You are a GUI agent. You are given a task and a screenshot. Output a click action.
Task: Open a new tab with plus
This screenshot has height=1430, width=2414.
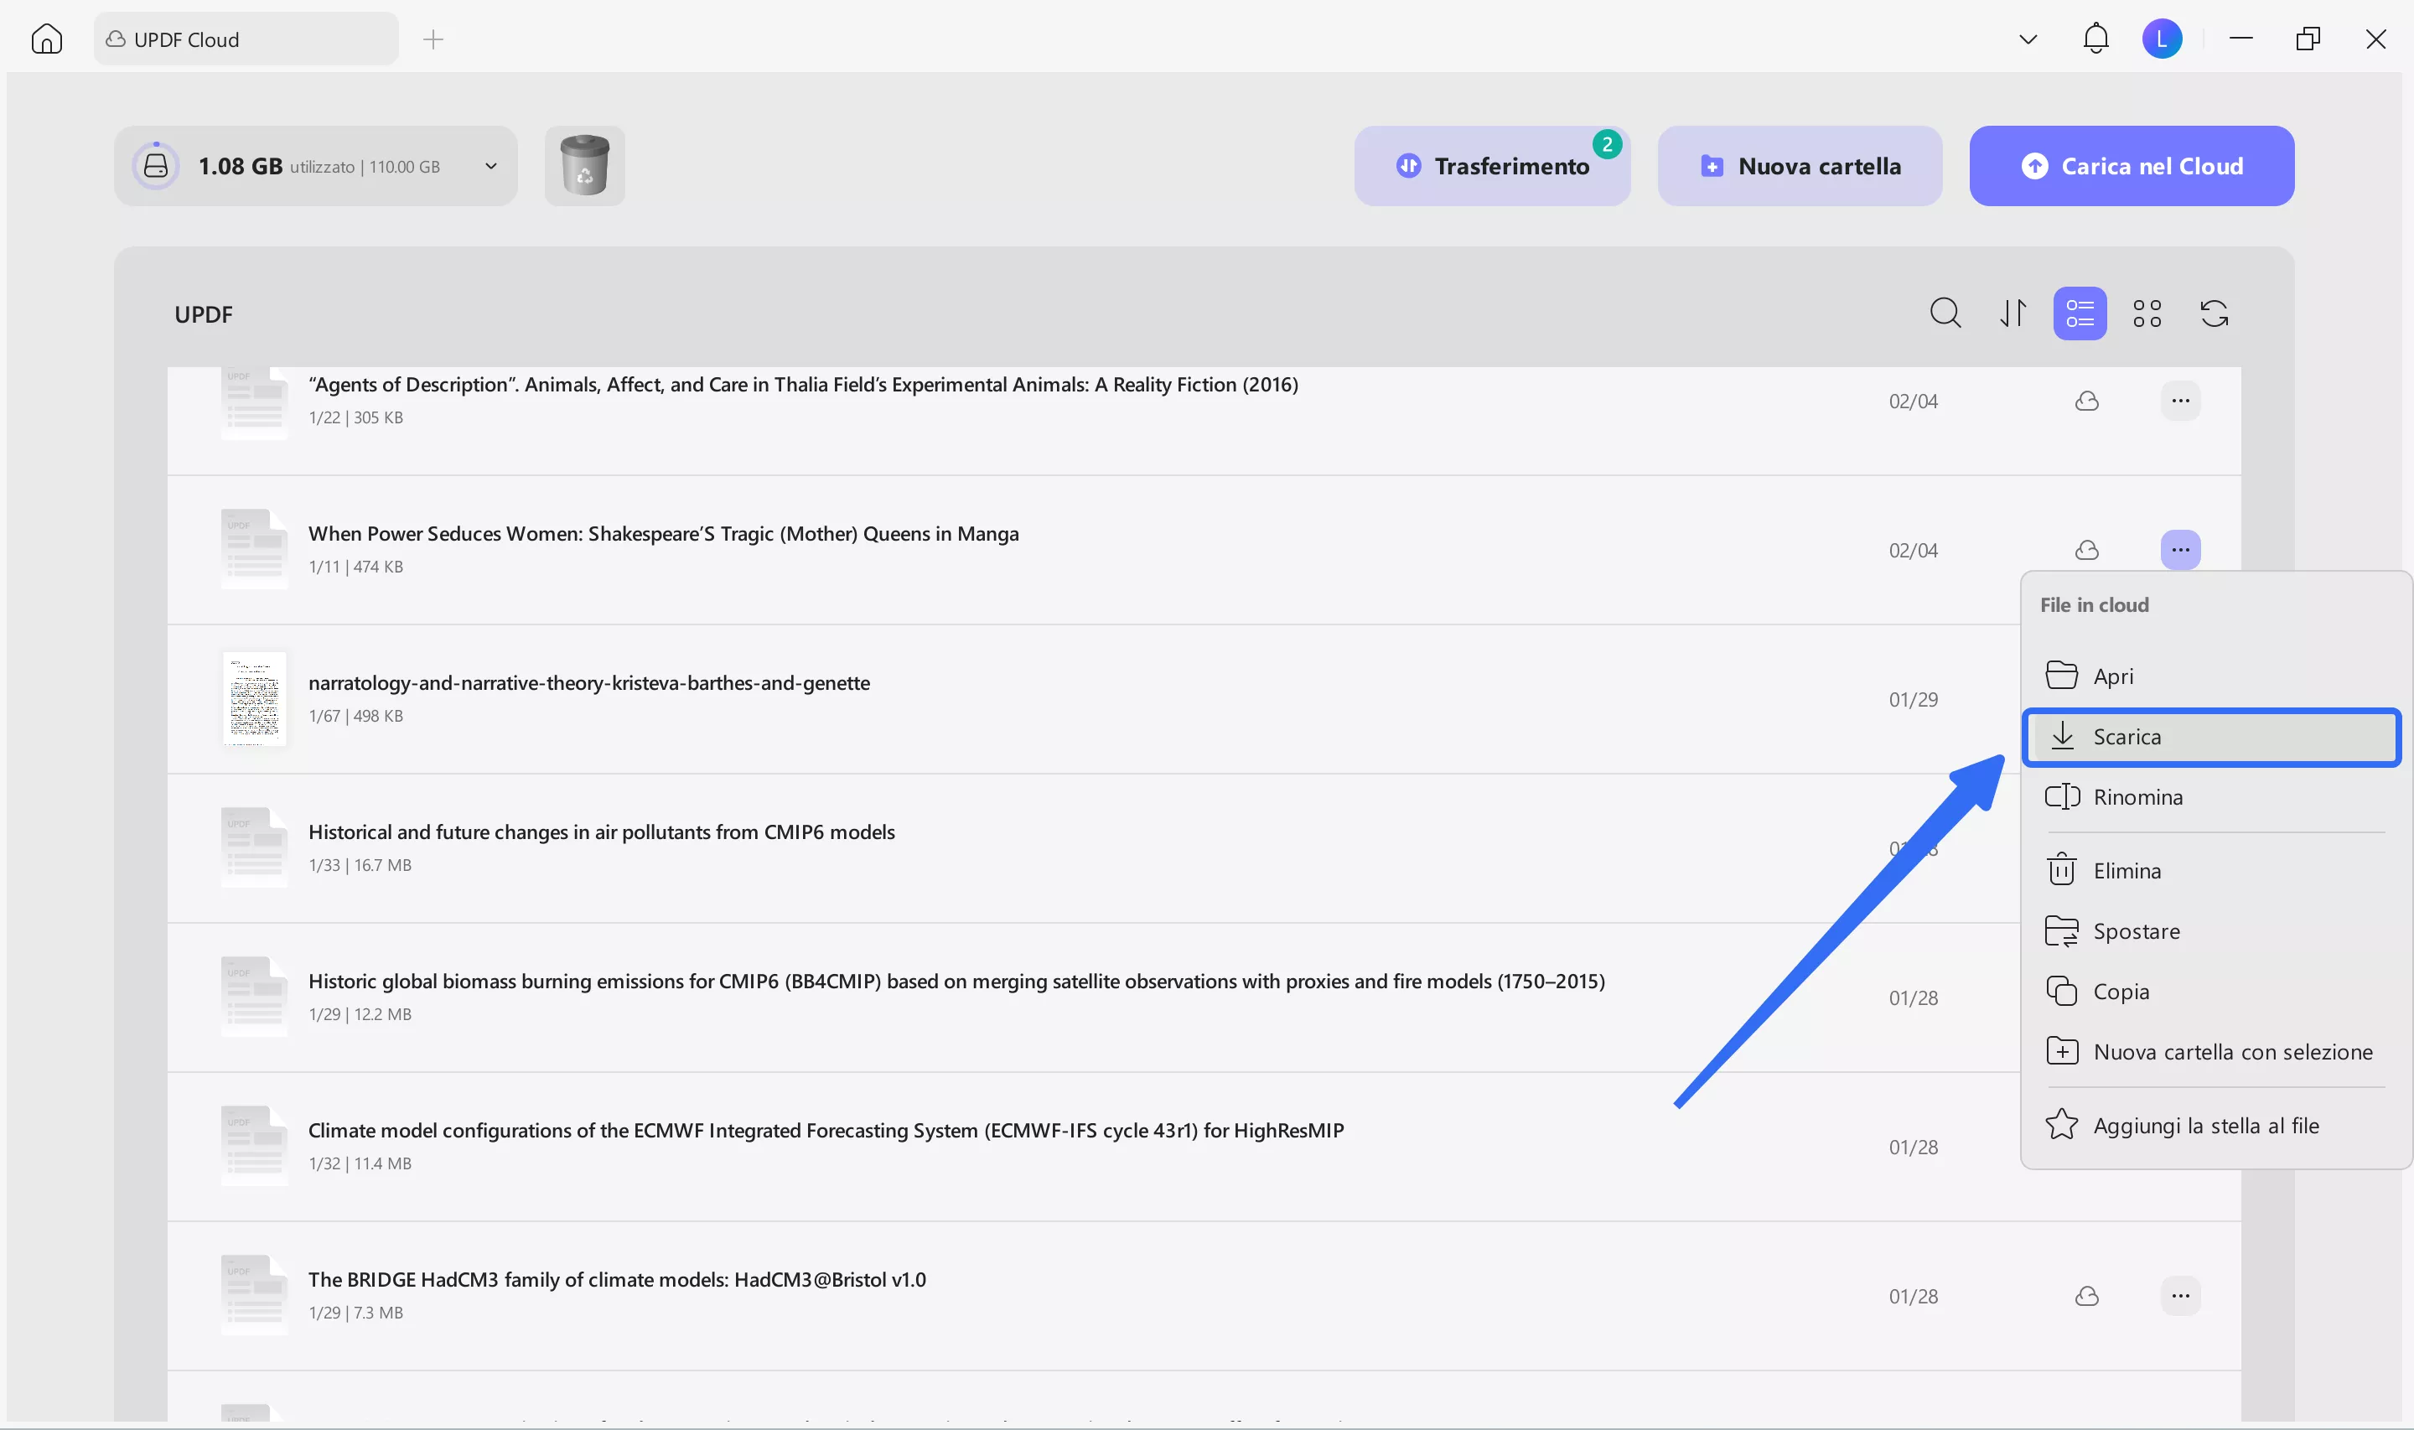(433, 39)
